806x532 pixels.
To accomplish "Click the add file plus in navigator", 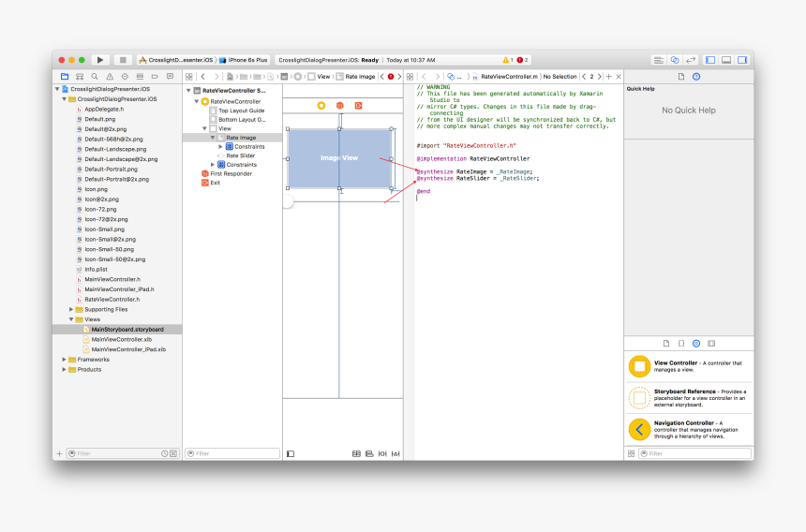I will click(59, 453).
